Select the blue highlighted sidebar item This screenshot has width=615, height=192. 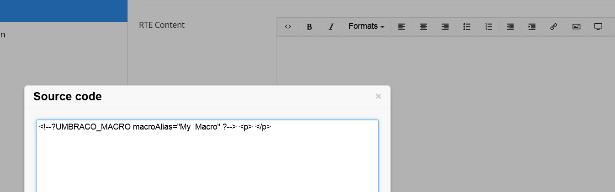pyautogui.click(x=64, y=11)
